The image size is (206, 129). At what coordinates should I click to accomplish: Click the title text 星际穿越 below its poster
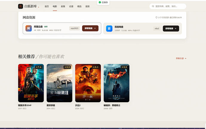tap(51, 105)
